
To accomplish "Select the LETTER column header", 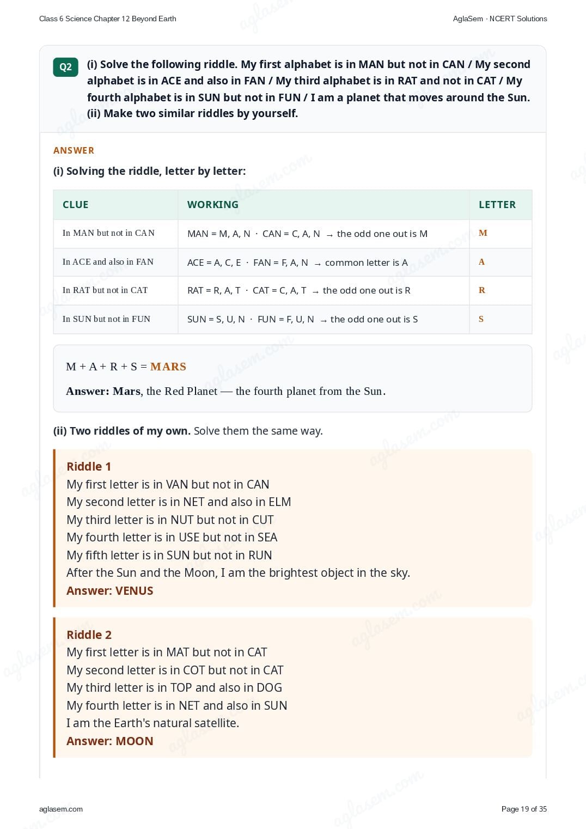I will pos(497,205).
